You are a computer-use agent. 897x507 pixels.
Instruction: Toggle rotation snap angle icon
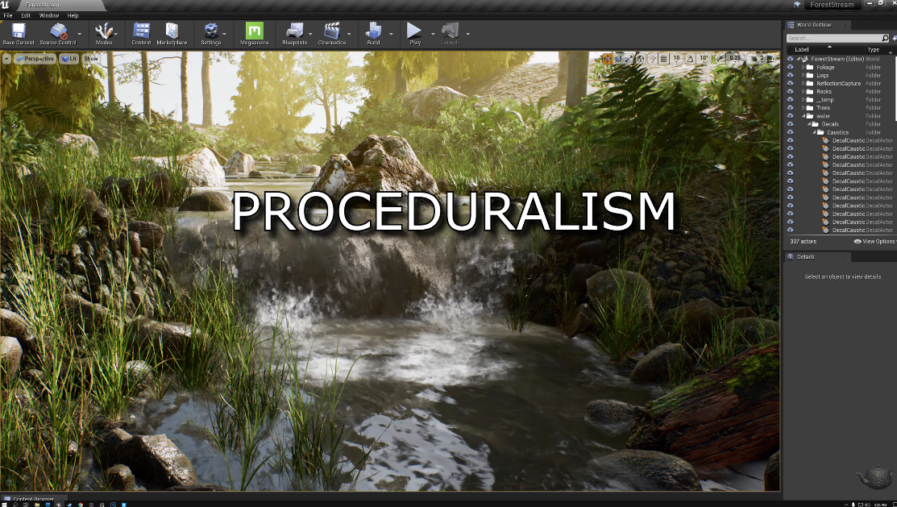tap(691, 58)
